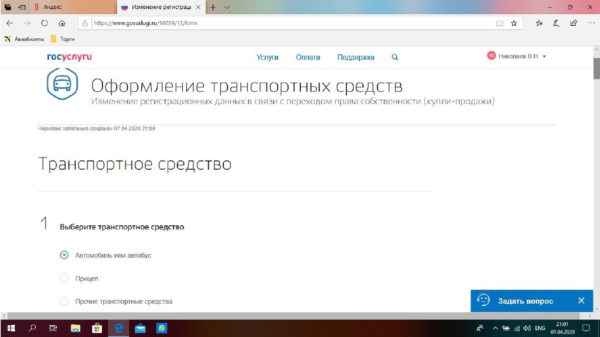Open the Оплата menu item

click(x=308, y=57)
